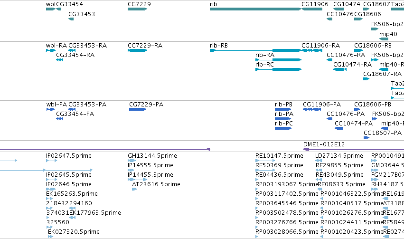
Task: Select the CG33453-PA protein label
Action: tap(87, 105)
